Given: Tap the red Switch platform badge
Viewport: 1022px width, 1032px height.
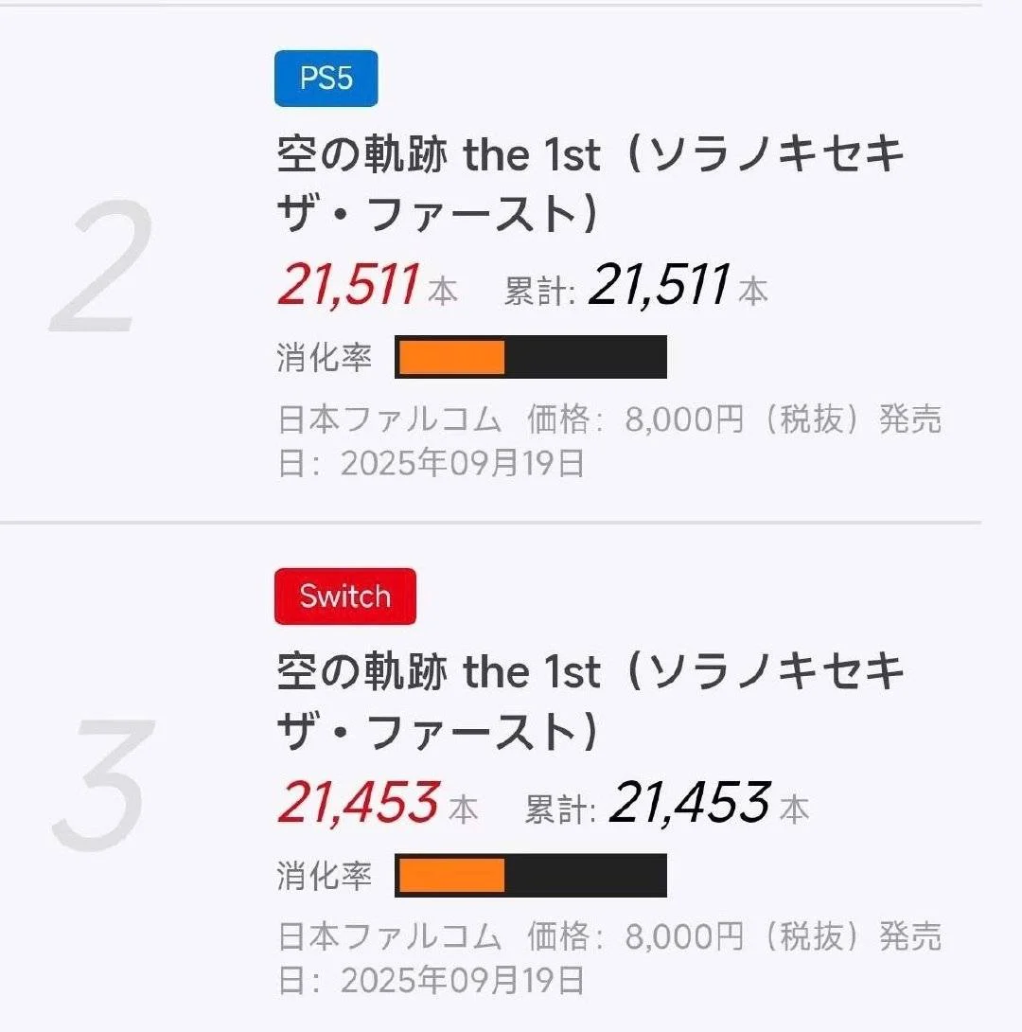Looking at the screenshot, I should pos(344,596).
